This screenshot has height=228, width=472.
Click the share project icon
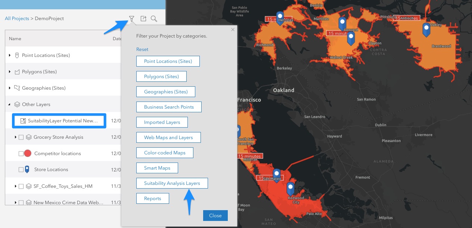click(143, 19)
